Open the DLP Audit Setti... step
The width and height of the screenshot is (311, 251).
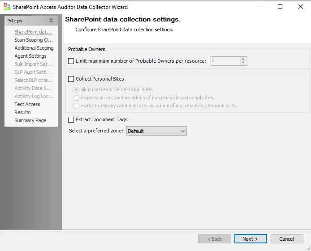click(x=33, y=72)
